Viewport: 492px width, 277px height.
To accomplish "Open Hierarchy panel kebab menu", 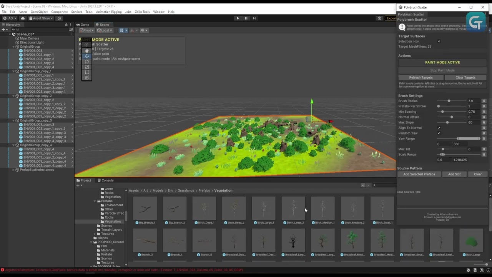I will pyautogui.click(x=71, y=25).
